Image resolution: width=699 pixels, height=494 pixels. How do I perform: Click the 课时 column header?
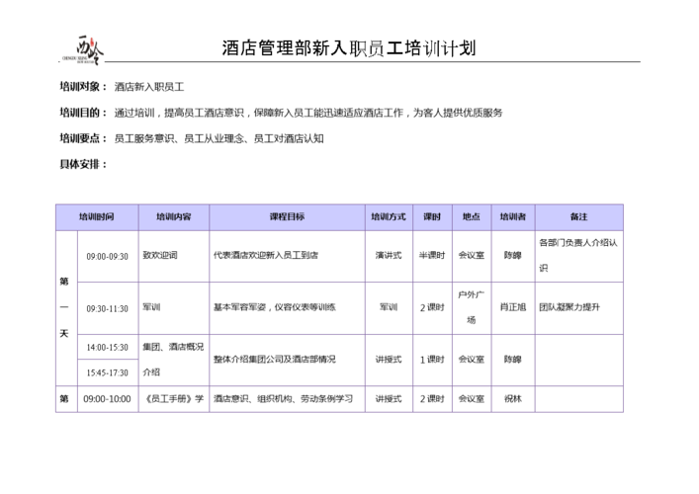(x=432, y=217)
